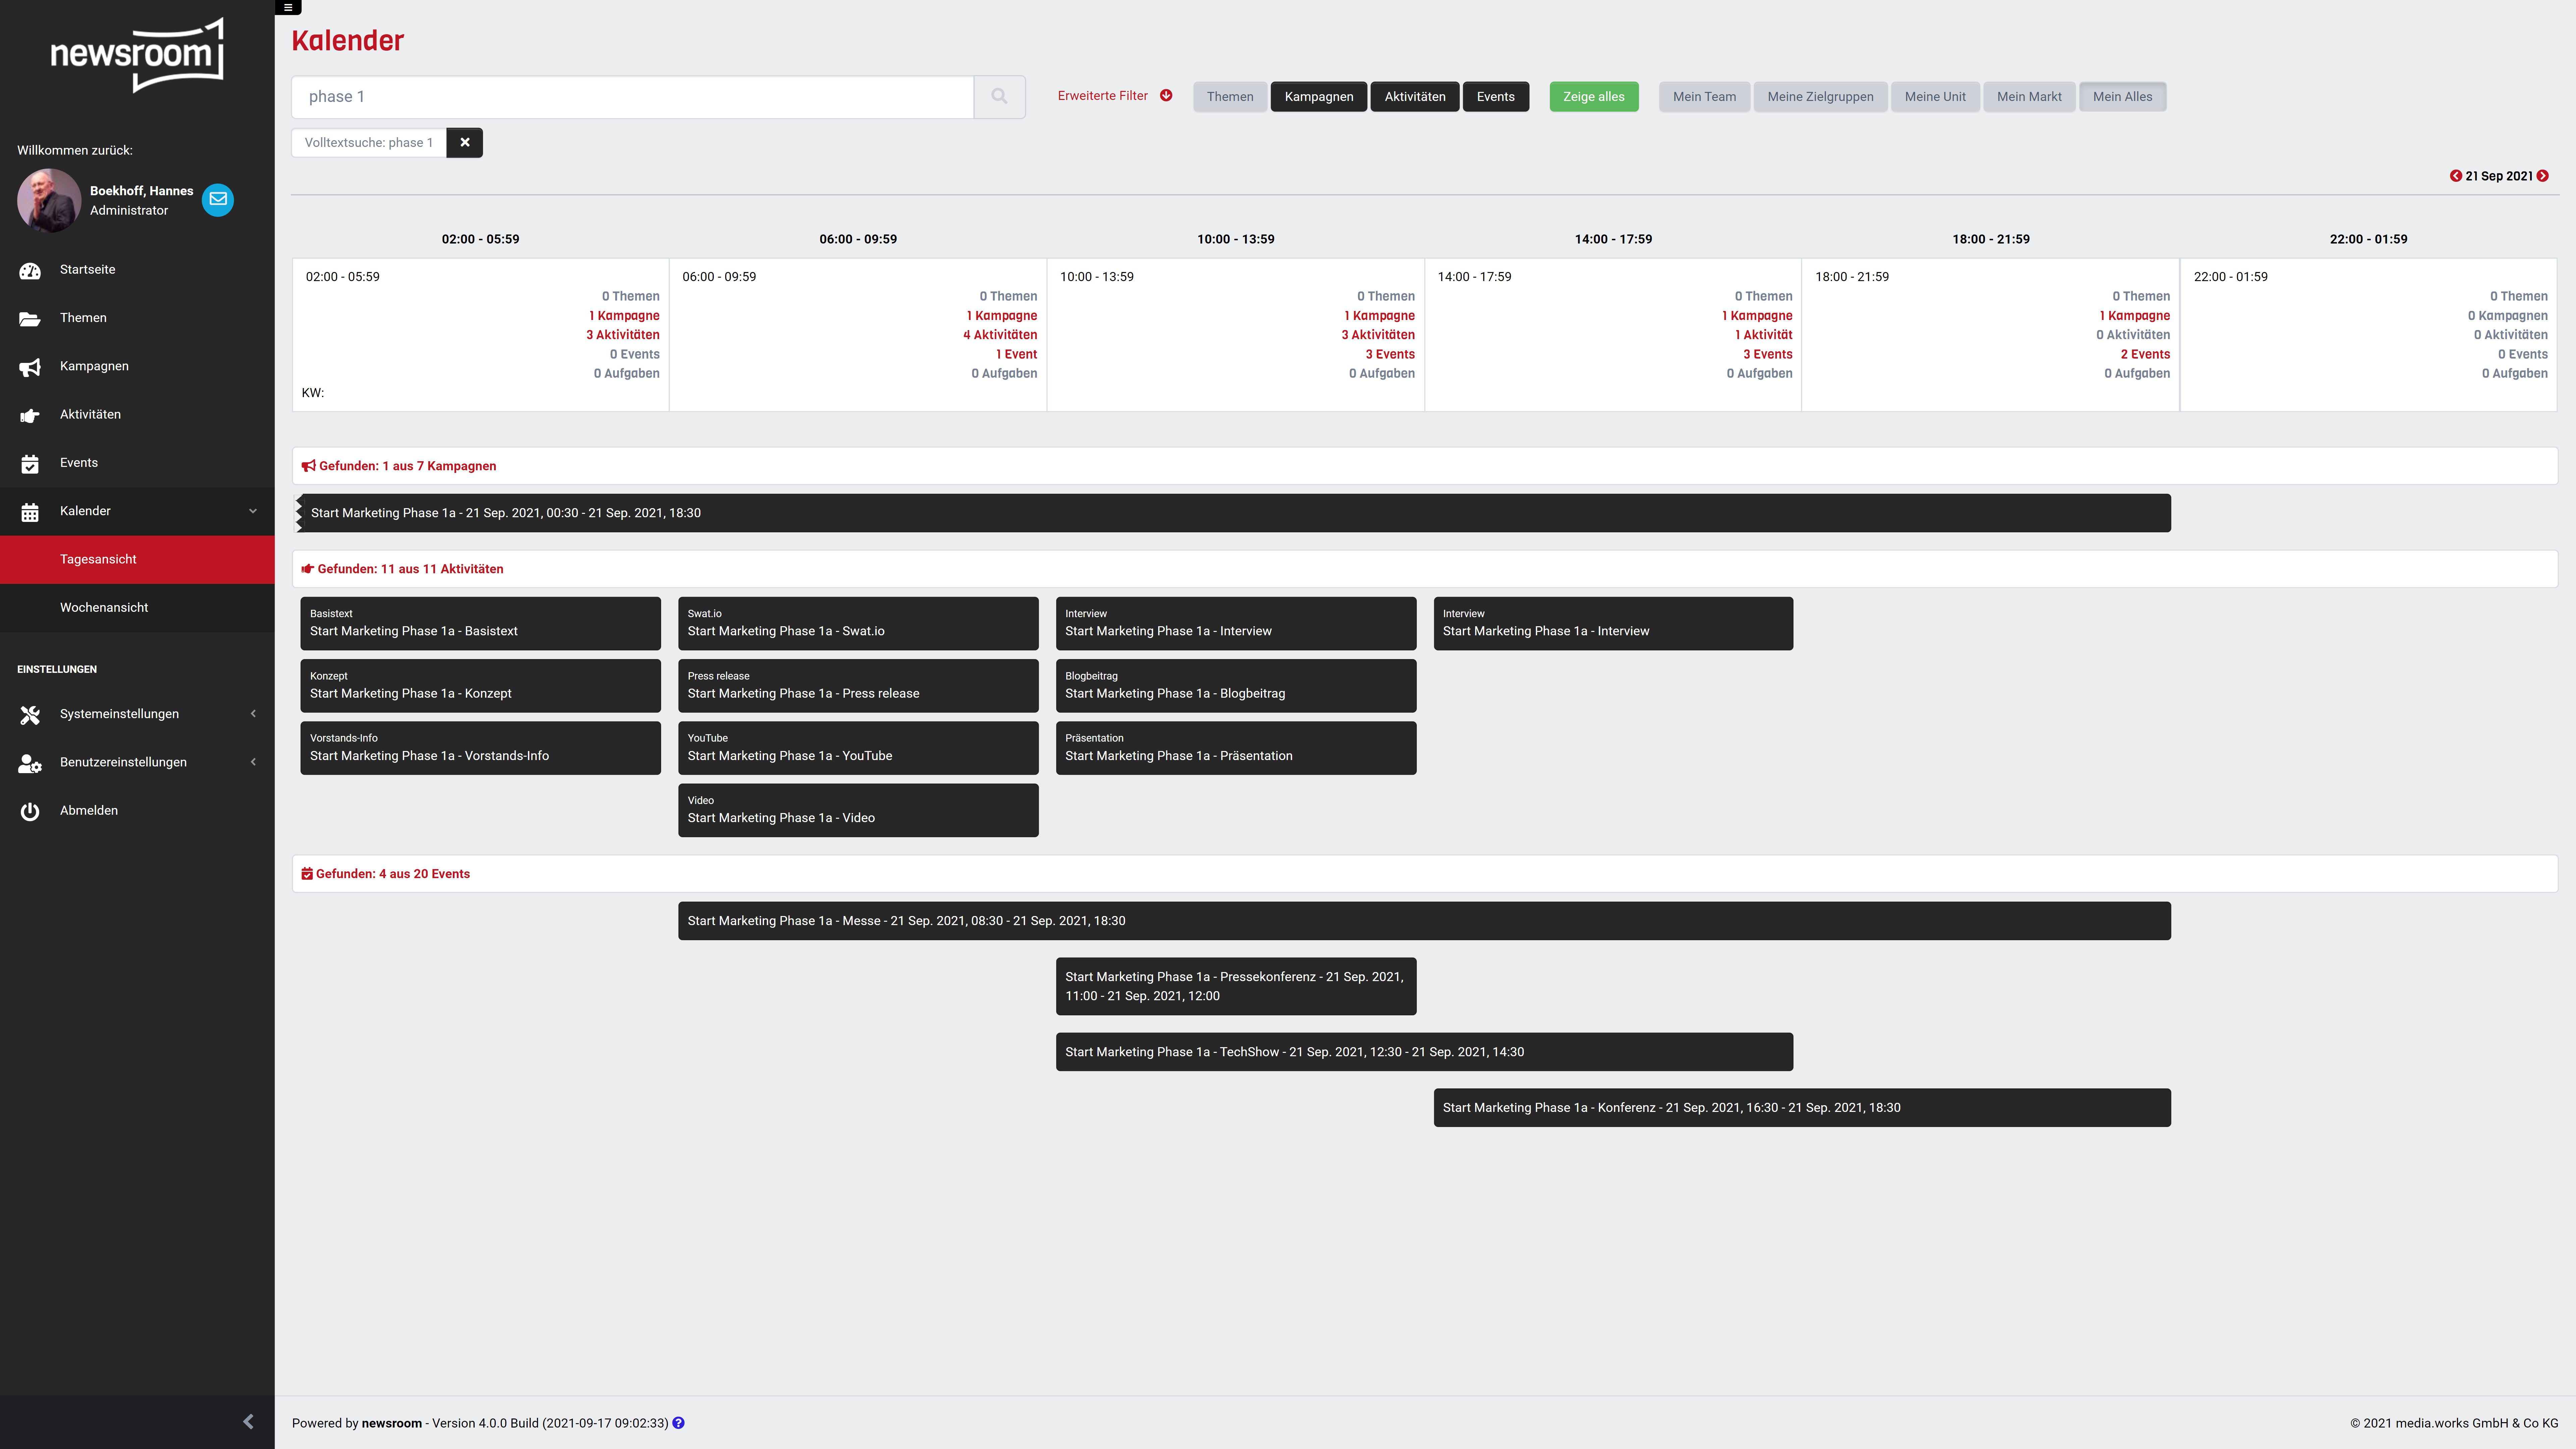Open the Start Marketing Phase 1a campaign bar
The height and width of the screenshot is (1449, 2576).
click(1233, 513)
